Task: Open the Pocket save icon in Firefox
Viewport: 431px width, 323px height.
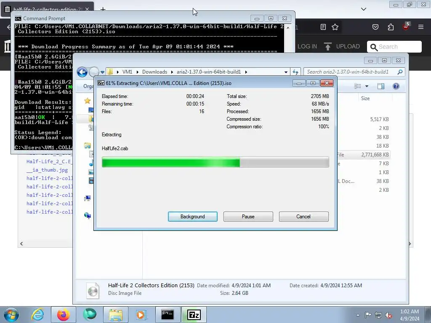Action: [375, 27]
